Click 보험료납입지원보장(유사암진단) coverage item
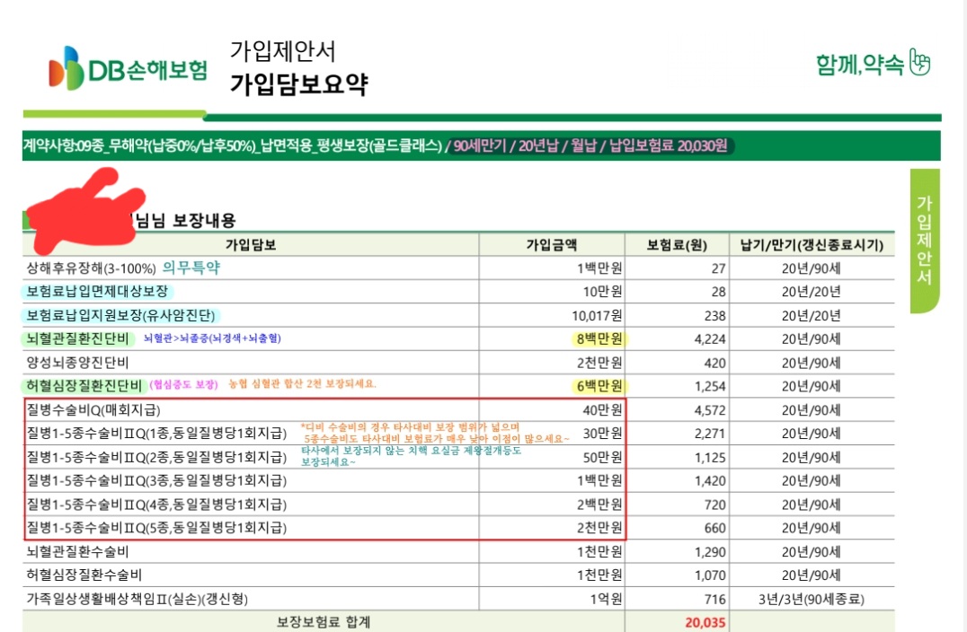 click(123, 315)
